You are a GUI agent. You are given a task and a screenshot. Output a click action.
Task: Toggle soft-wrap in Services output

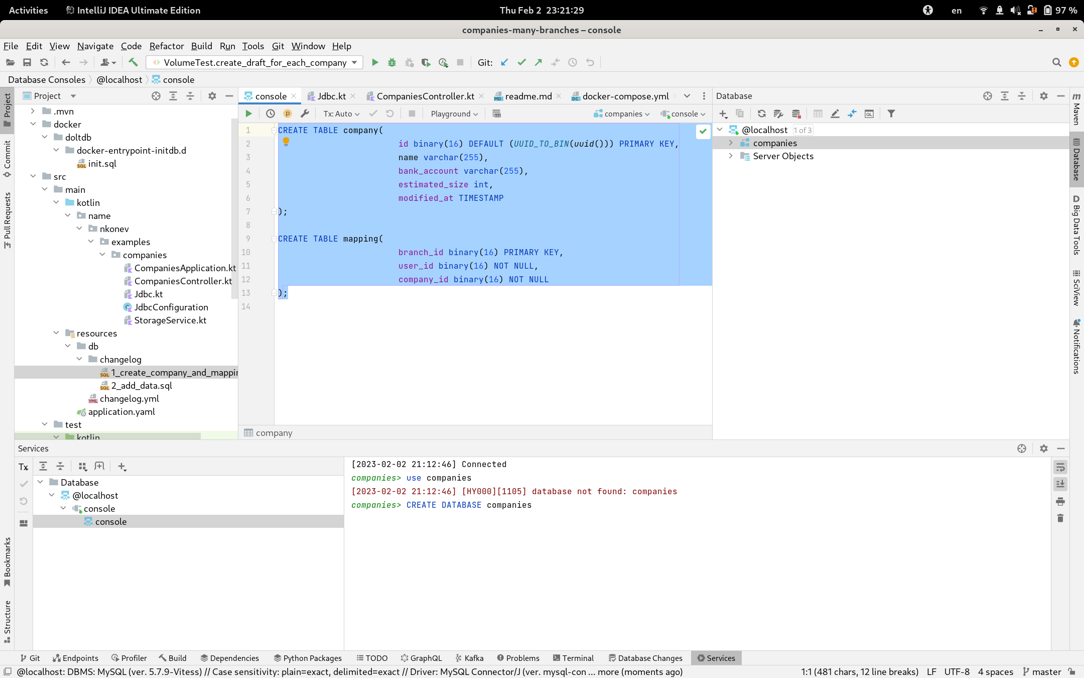pos(1061,467)
